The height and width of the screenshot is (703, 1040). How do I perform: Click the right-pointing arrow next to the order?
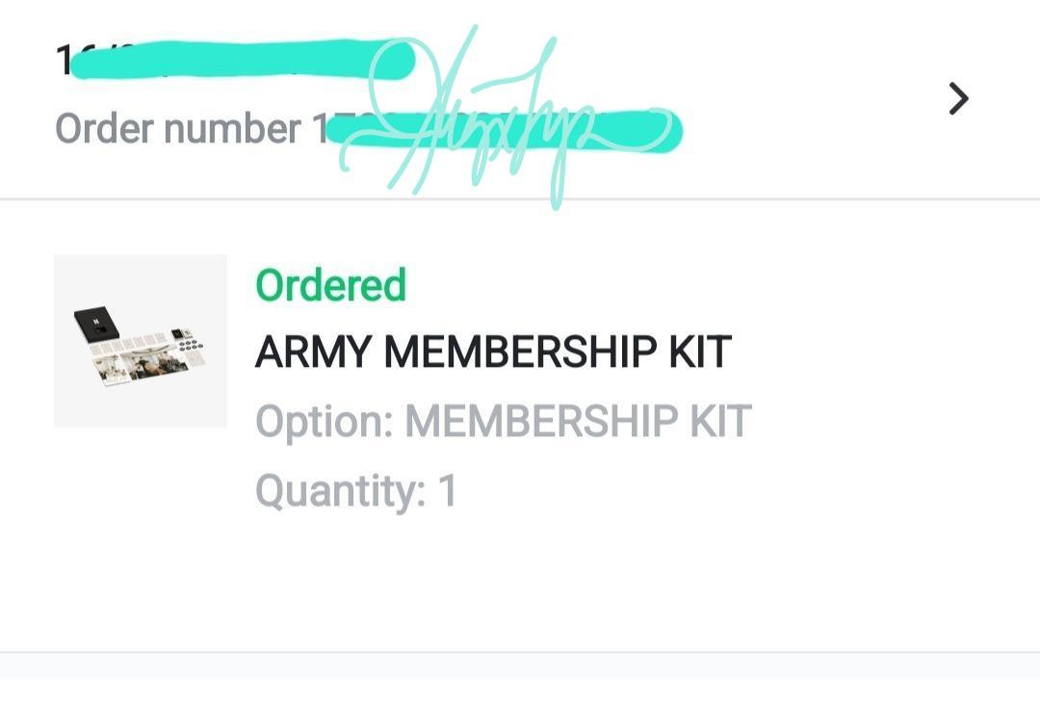[x=958, y=98]
